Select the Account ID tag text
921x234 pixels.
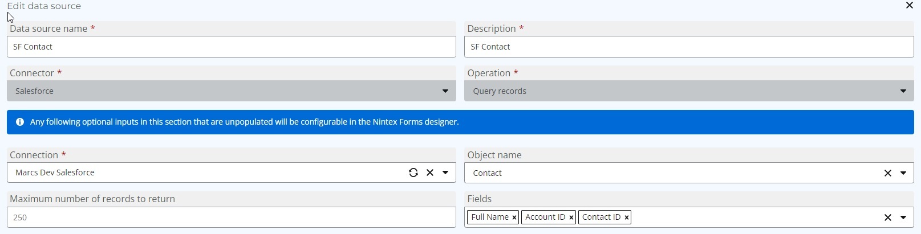pos(545,217)
